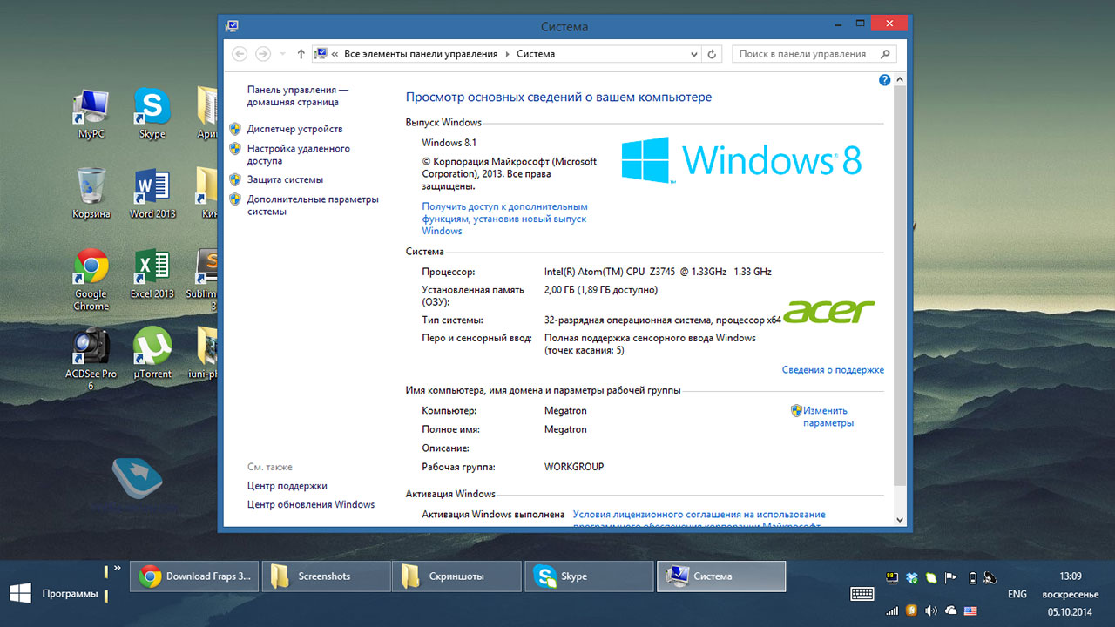Click the clock showing 13:09 on the taskbar
Viewport: 1115px width, 627px height.
[x=1071, y=576]
